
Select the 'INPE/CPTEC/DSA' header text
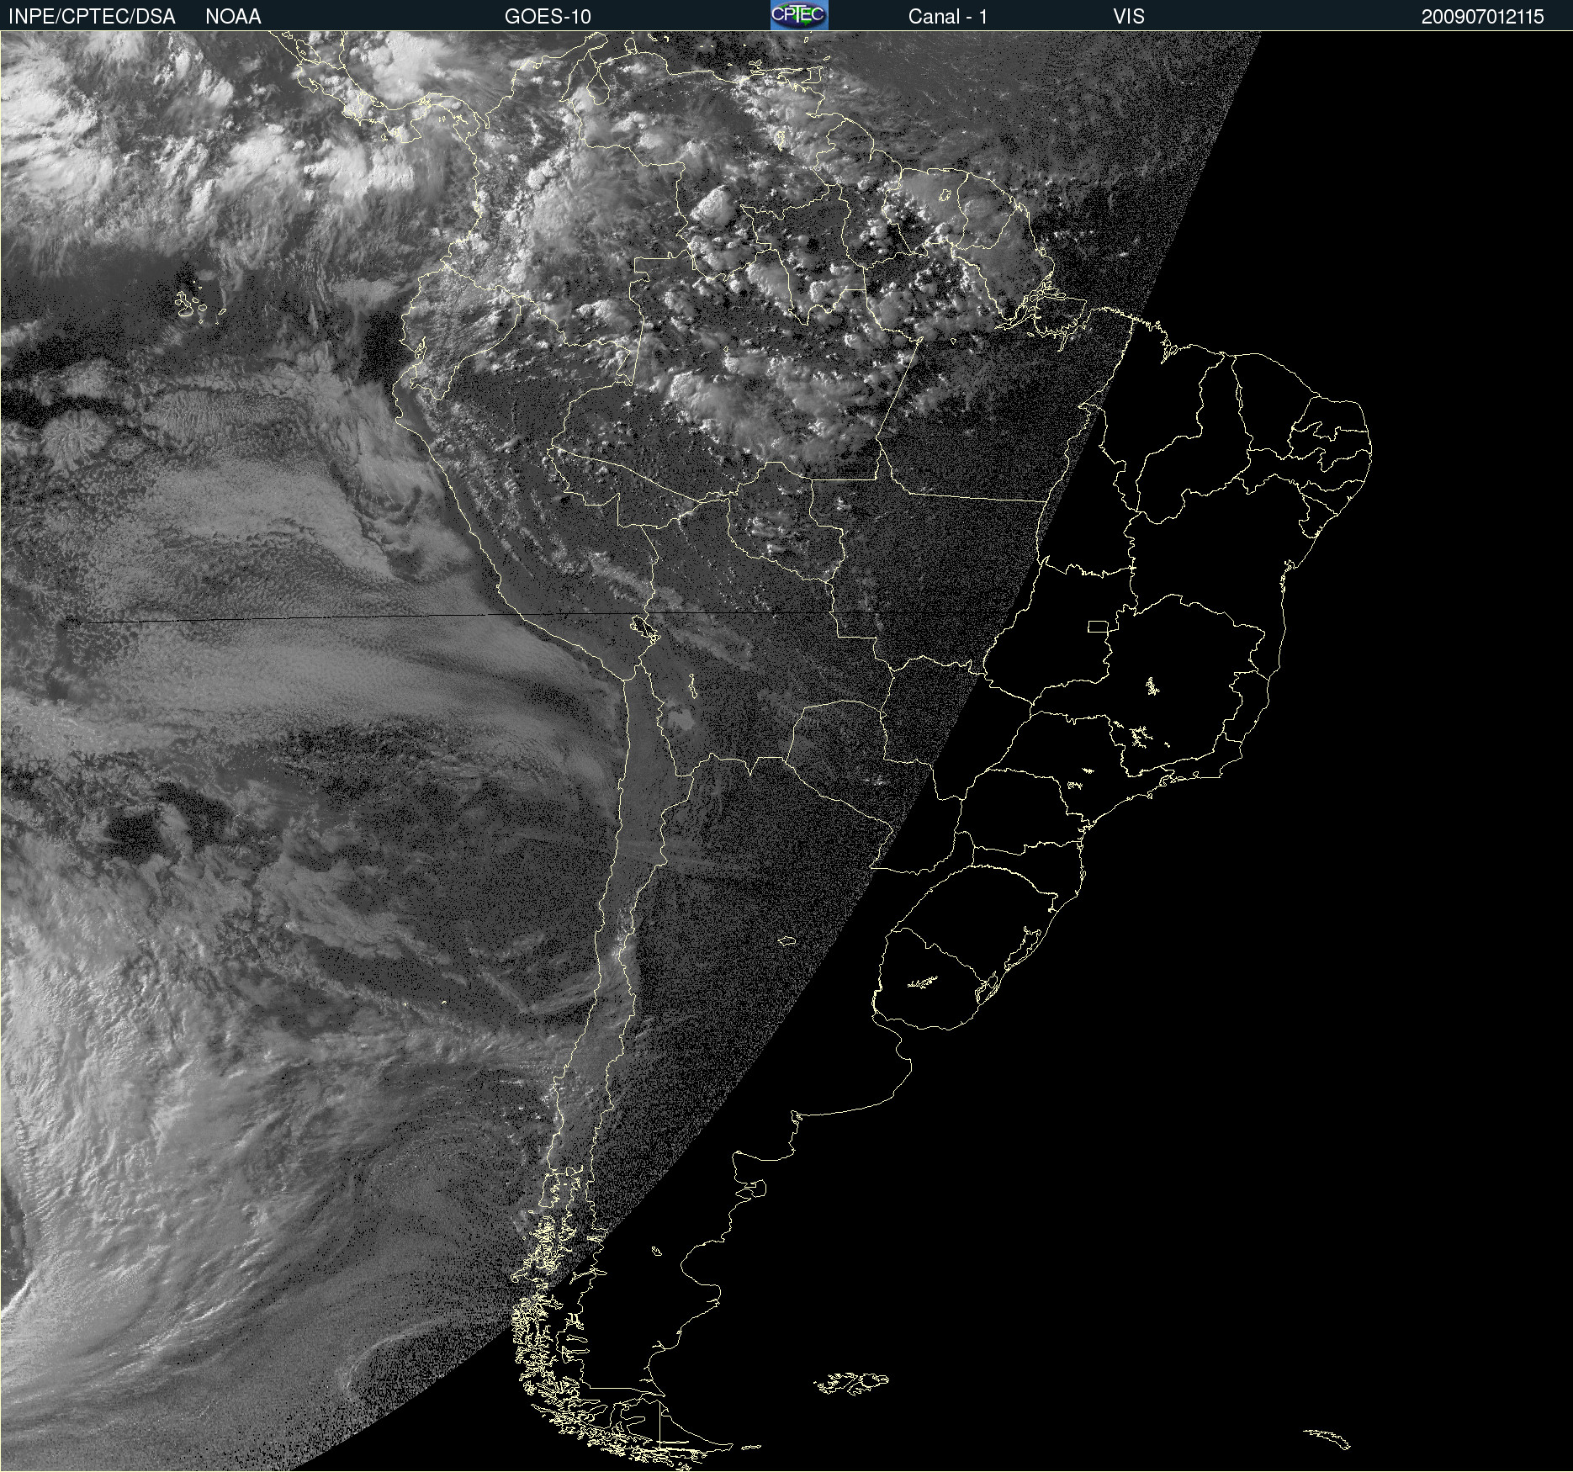[x=92, y=17]
